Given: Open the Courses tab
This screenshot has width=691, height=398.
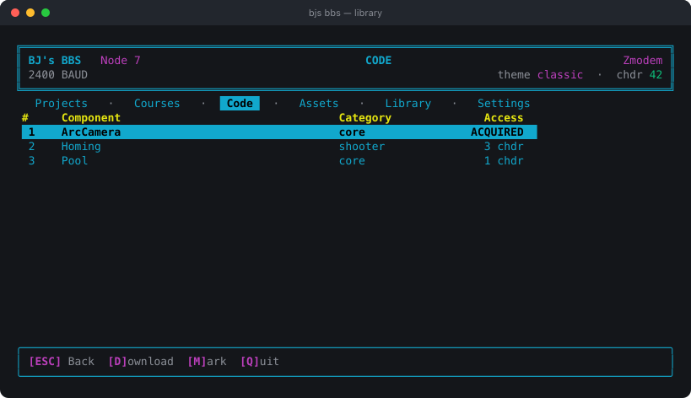Looking at the screenshot, I should click(x=157, y=104).
